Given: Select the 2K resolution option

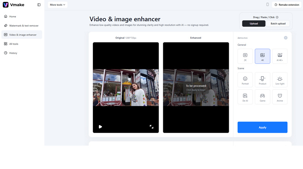Looking at the screenshot, I should pyautogui.click(x=245, y=56).
